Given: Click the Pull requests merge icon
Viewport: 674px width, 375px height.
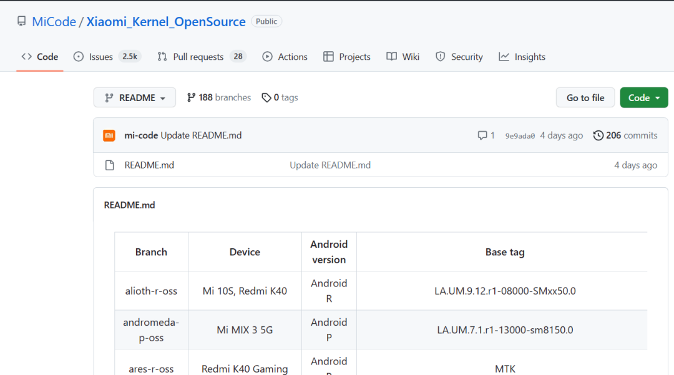Looking at the screenshot, I should (x=162, y=57).
